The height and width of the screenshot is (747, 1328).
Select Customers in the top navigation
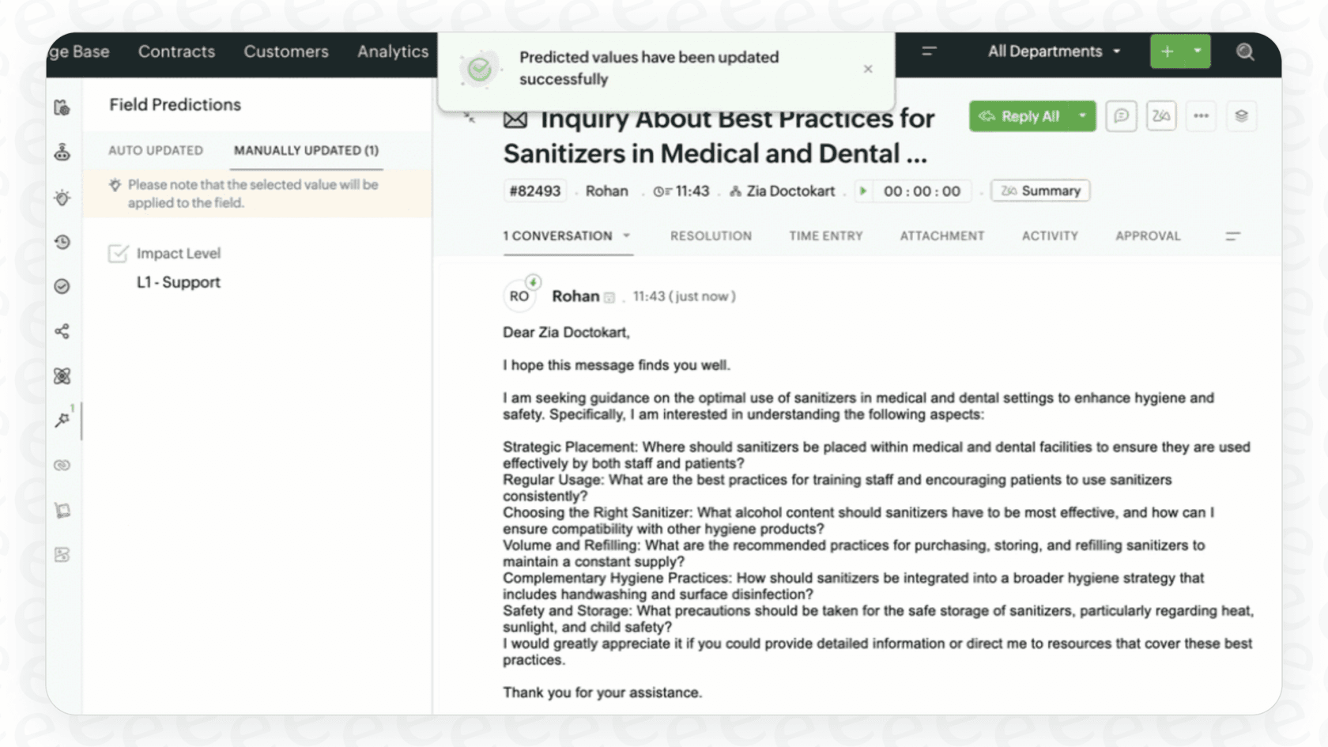tap(285, 51)
